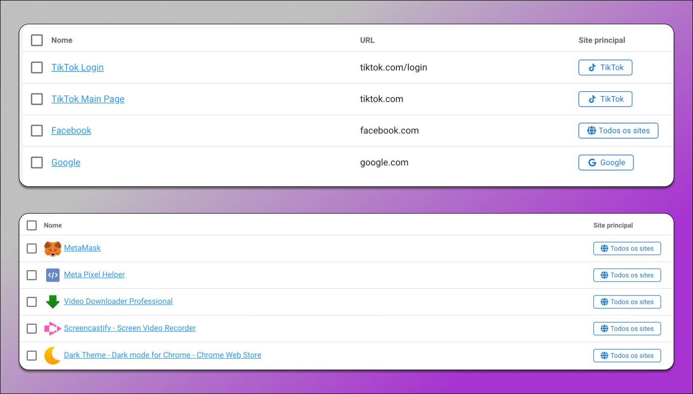
Task: Open Video Downloader Professional link
Action: point(118,301)
